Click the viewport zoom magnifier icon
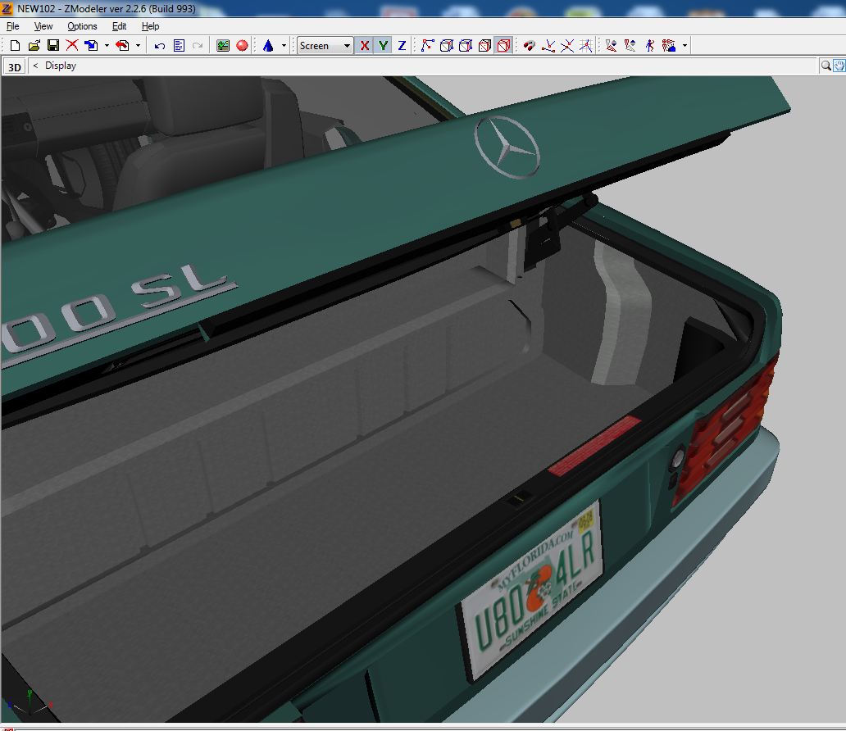 tap(826, 66)
